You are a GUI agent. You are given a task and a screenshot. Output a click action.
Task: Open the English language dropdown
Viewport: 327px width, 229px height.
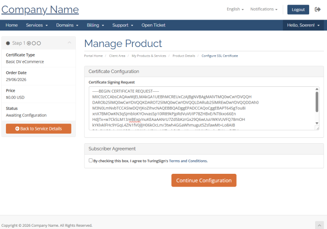(235, 9)
